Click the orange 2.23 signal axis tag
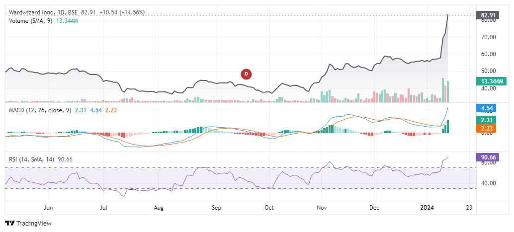The image size is (514, 232). coord(486,128)
